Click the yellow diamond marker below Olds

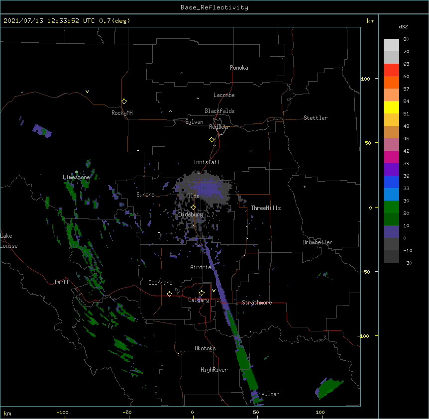click(193, 207)
